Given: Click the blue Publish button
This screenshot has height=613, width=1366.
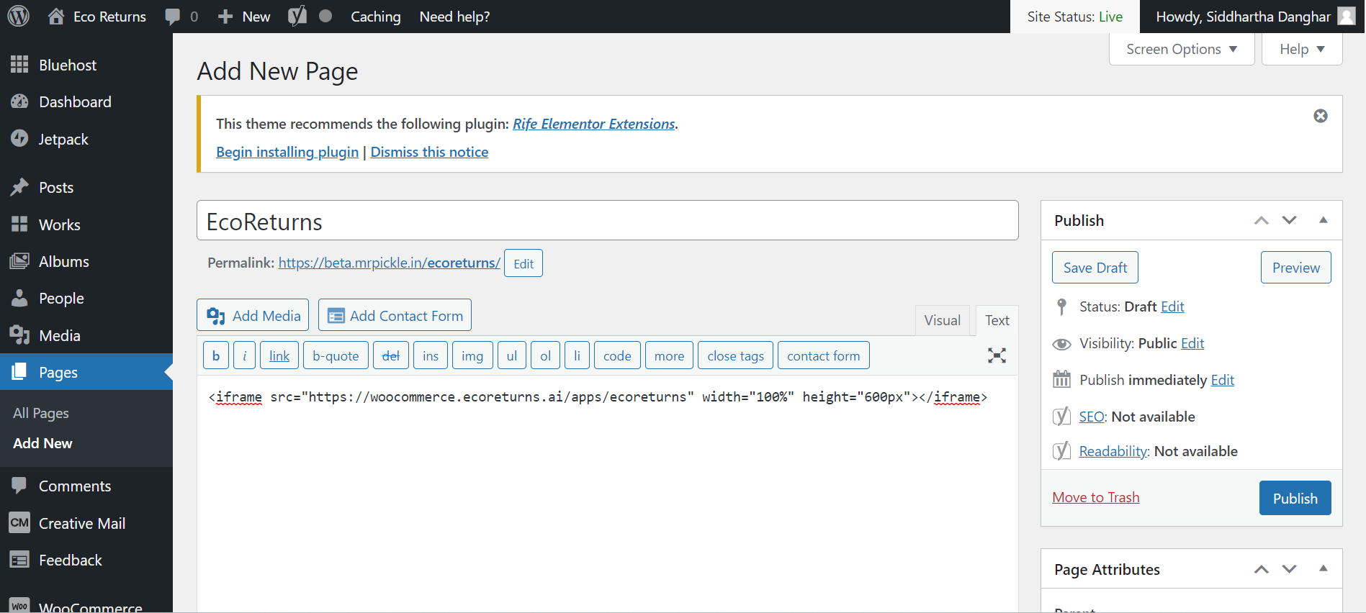Looking at the screenshot, I should 1294,498.
